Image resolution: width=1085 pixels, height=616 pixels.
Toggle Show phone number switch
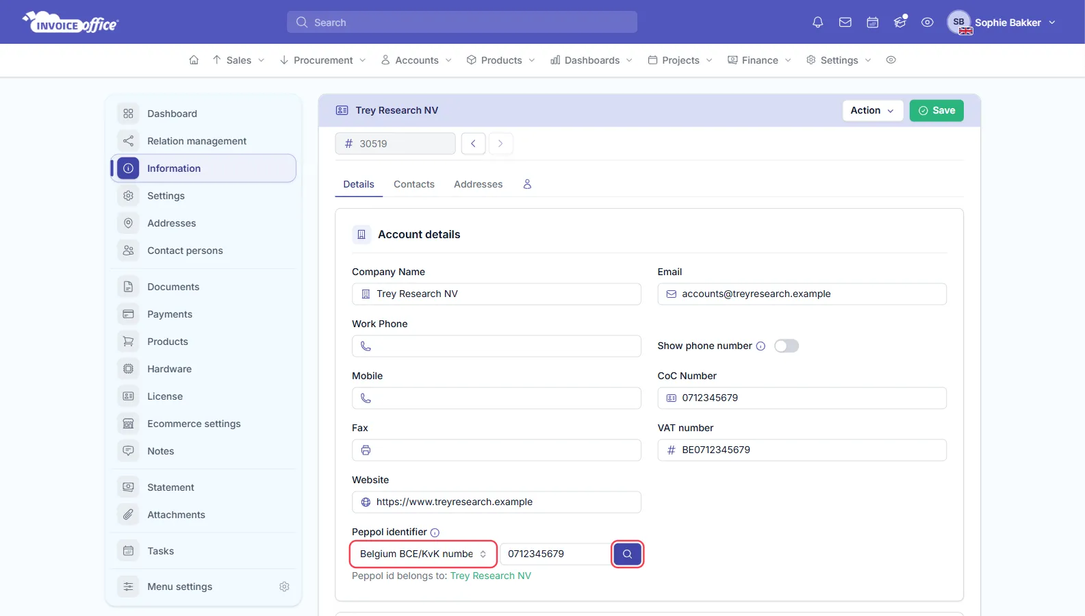(x=787, y=346)
